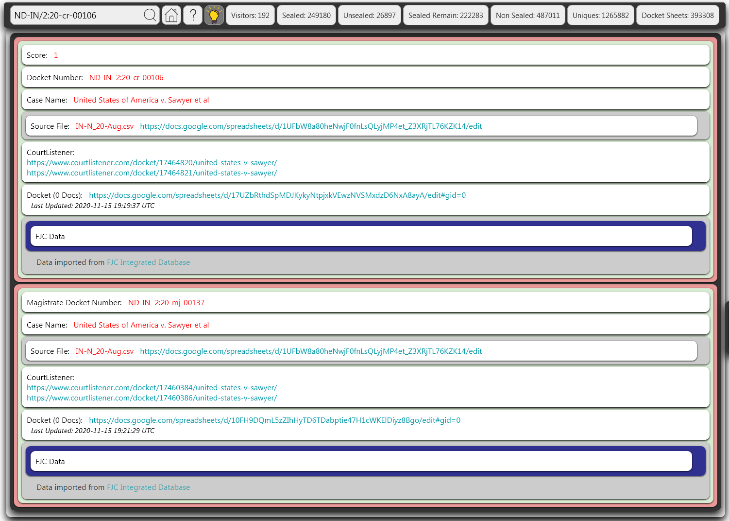
Task: Open the Uniques: 1265882 stat
Action: tap(601, 15)
